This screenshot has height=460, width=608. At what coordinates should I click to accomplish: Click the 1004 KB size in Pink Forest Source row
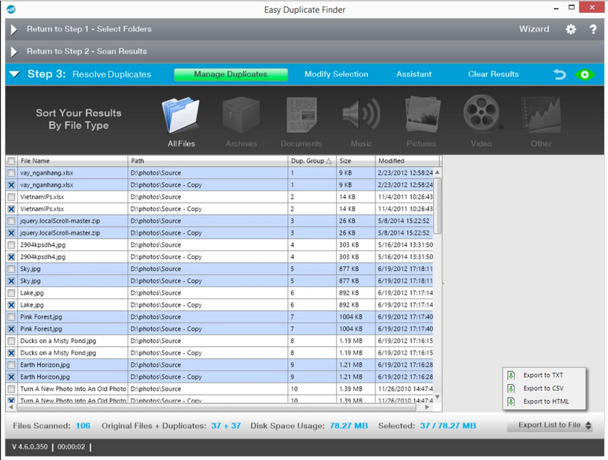click(x=350, y=317)
